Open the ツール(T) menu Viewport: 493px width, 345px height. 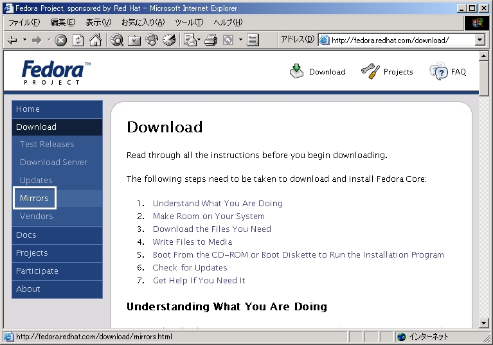pos(189,22)
